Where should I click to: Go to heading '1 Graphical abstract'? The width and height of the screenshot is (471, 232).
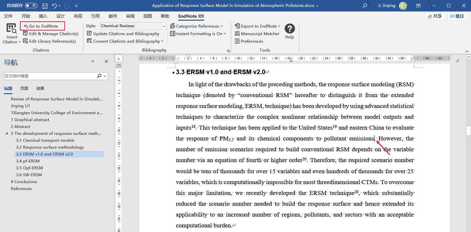pos(30,119)
